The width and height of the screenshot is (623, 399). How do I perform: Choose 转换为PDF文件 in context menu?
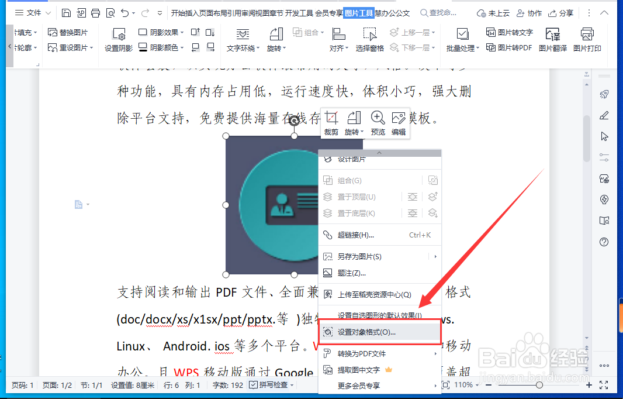coord(380,353)
